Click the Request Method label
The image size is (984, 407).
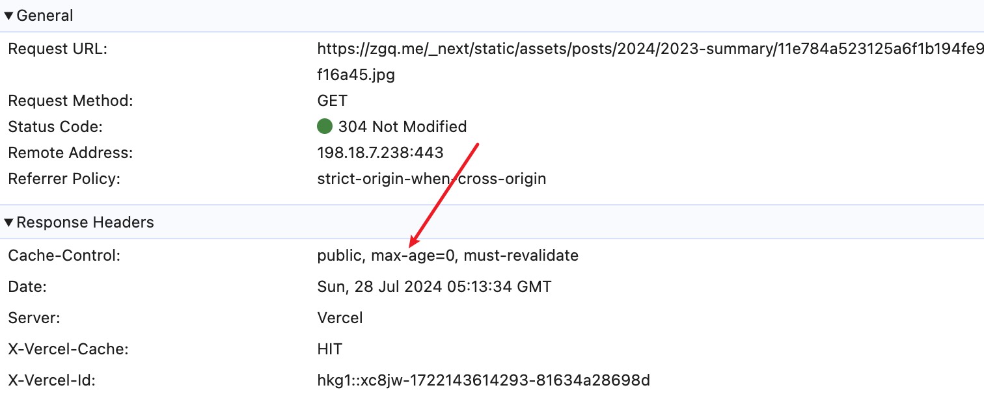[70, 101]
